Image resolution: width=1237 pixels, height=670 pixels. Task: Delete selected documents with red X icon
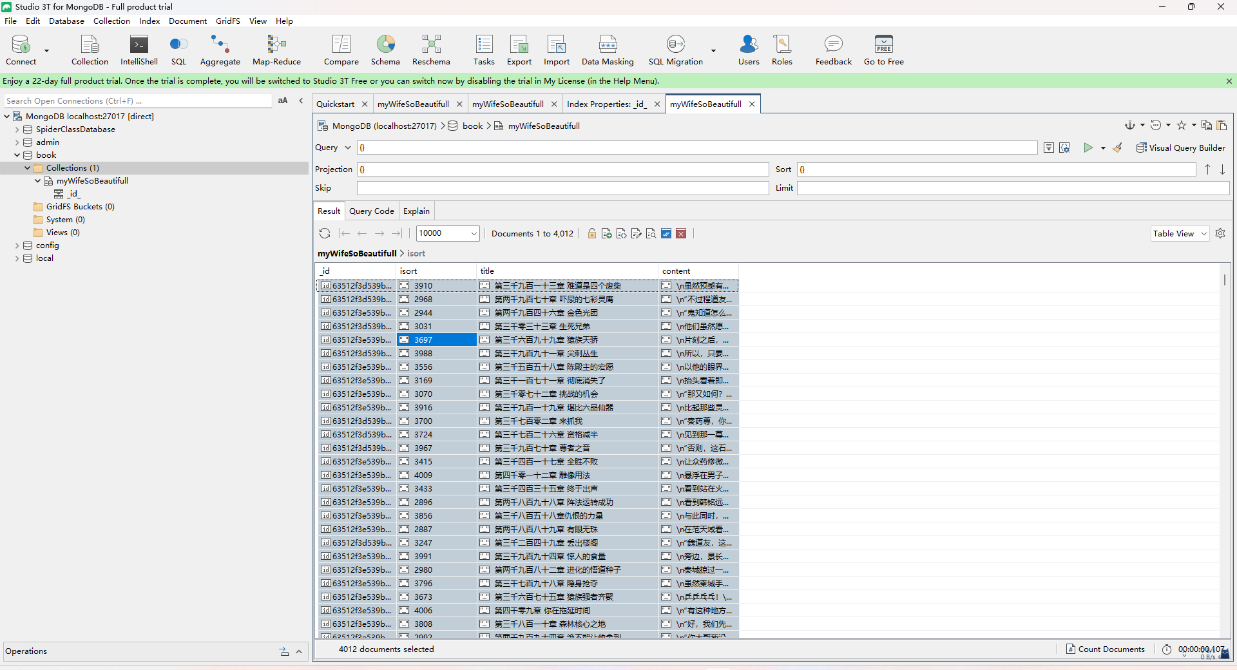(x=681, y=233)
